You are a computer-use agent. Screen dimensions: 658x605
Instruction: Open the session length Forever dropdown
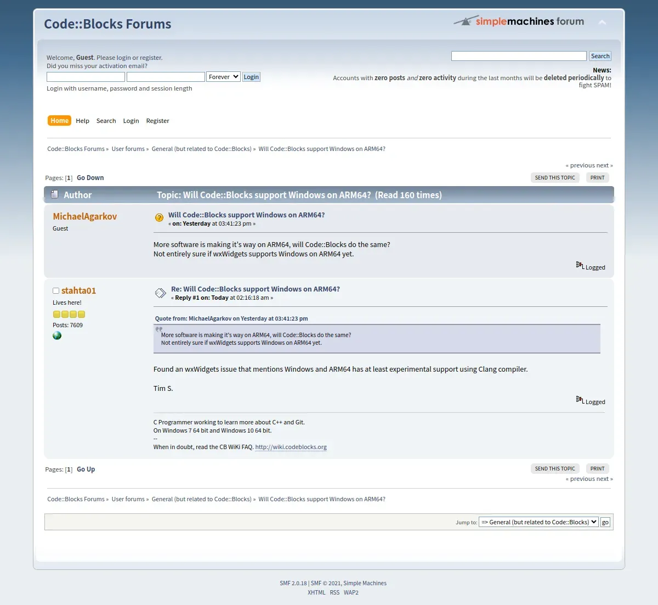(223, 77)
